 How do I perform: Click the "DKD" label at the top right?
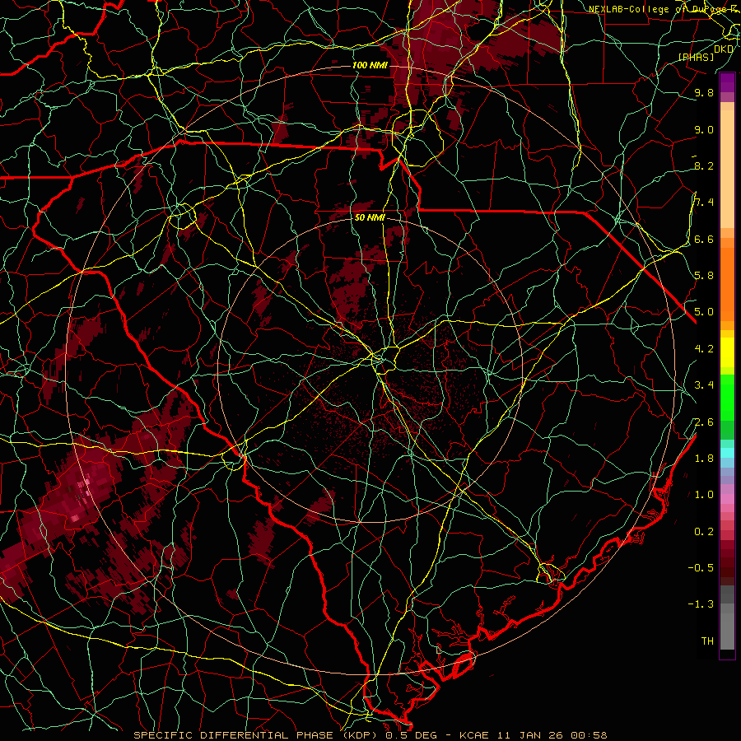pos(724,49)
